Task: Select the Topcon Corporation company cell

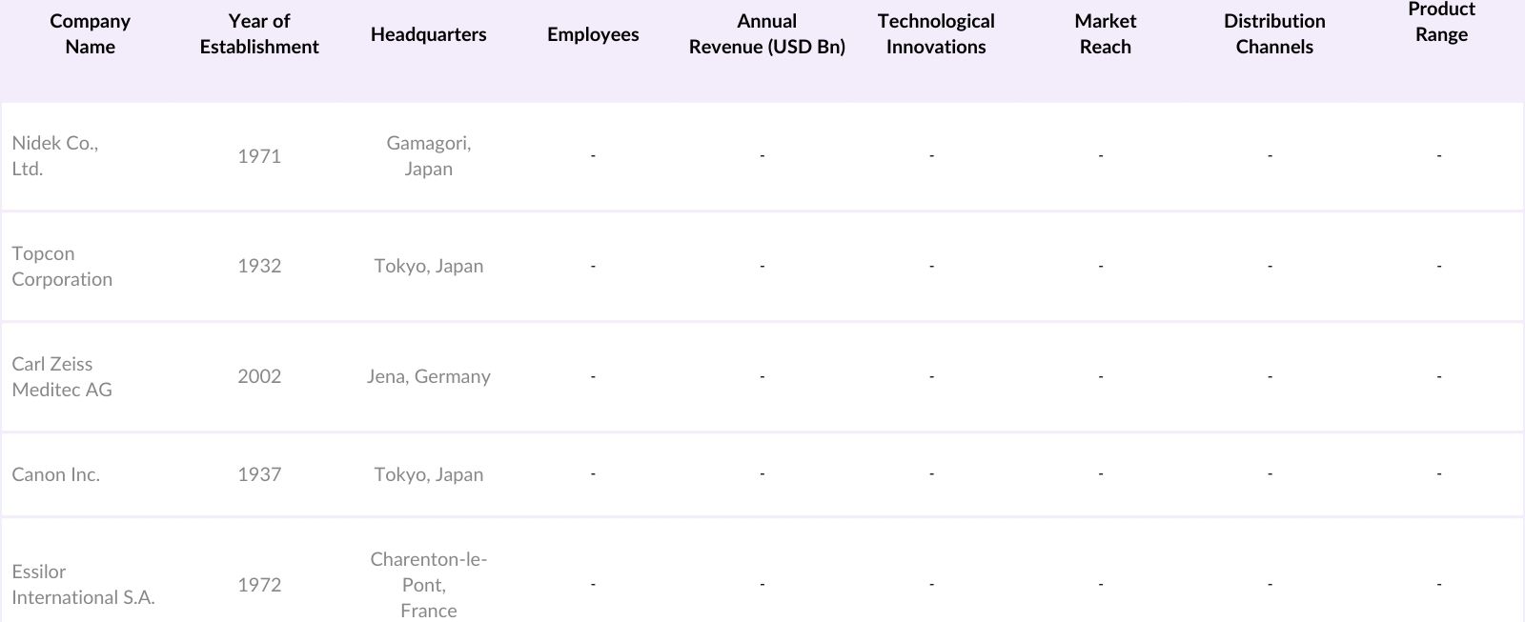Action: click(62, 267)
